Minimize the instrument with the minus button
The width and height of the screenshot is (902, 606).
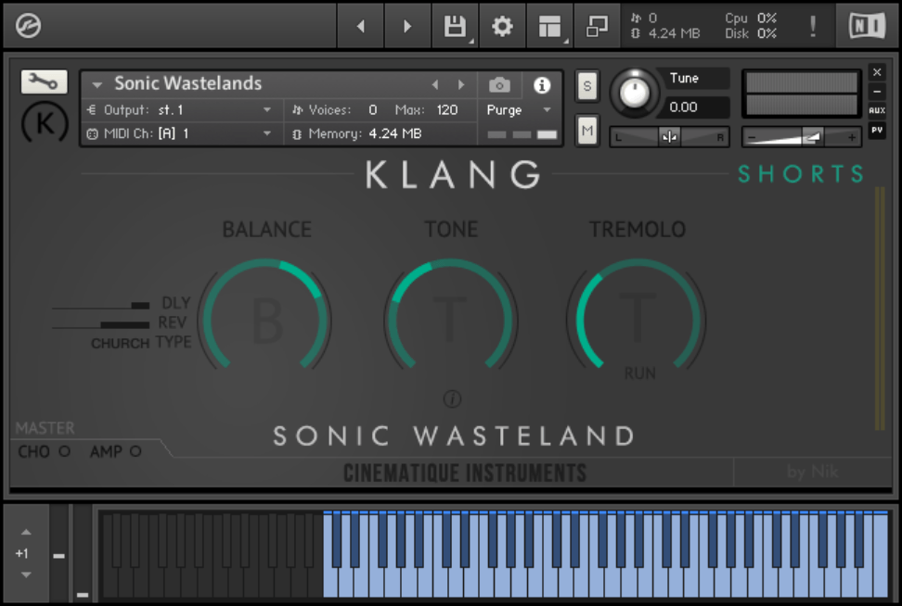(x=877, y=92)
